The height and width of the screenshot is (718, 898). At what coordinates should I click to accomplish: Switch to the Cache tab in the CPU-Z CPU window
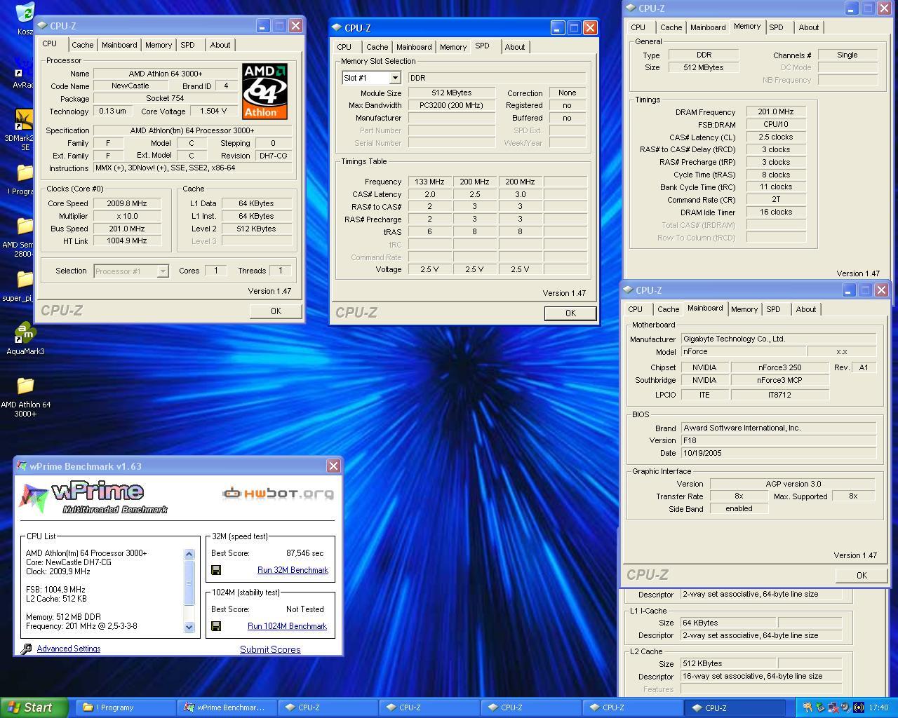pyautogui.click(x=82, y=45)
